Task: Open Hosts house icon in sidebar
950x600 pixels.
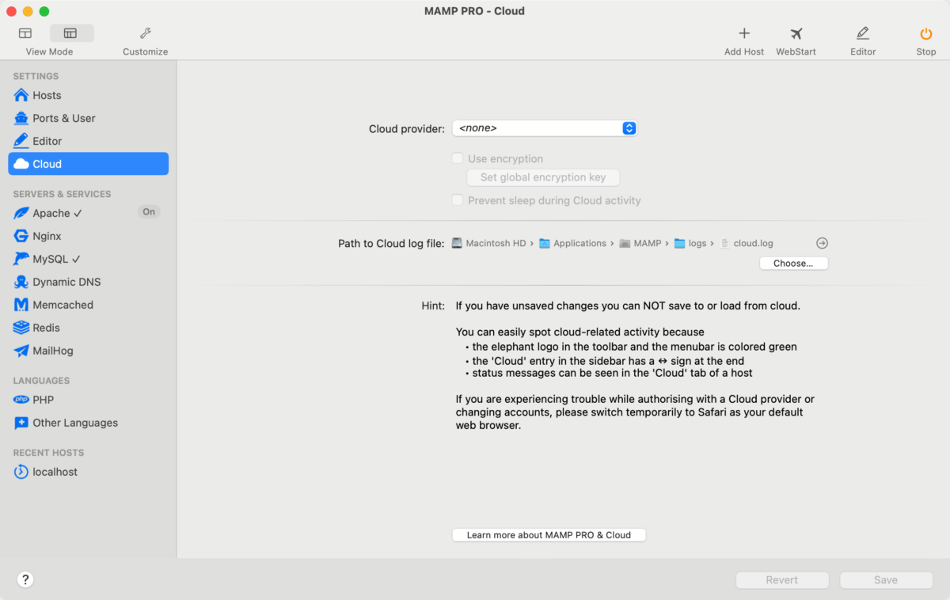Action: (21, 95)
